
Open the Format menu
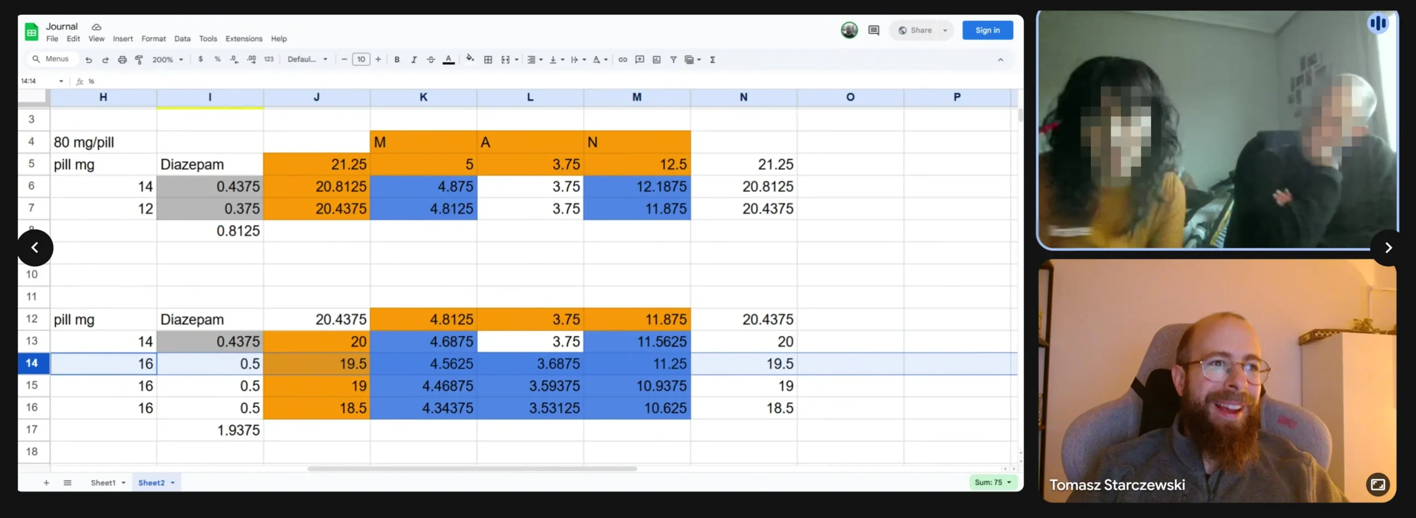click(153, 39)
